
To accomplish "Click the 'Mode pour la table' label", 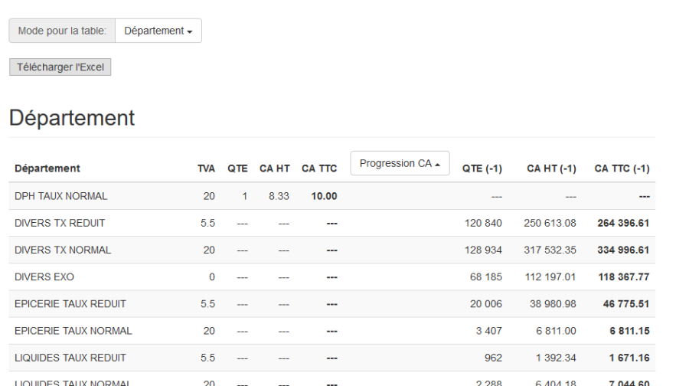I will coord(62,31).
